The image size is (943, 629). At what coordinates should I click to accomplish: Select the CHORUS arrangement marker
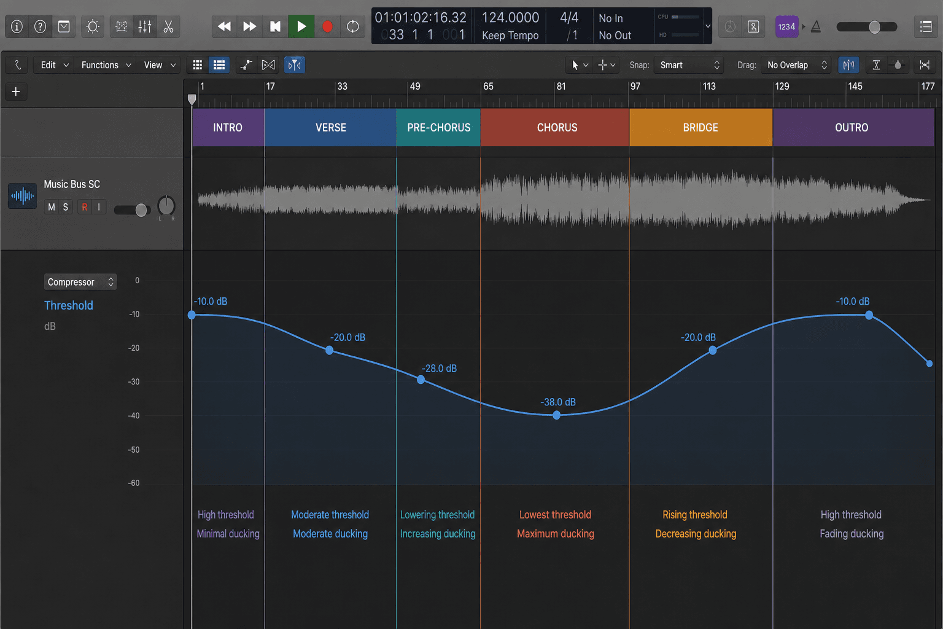coord(555,128)
